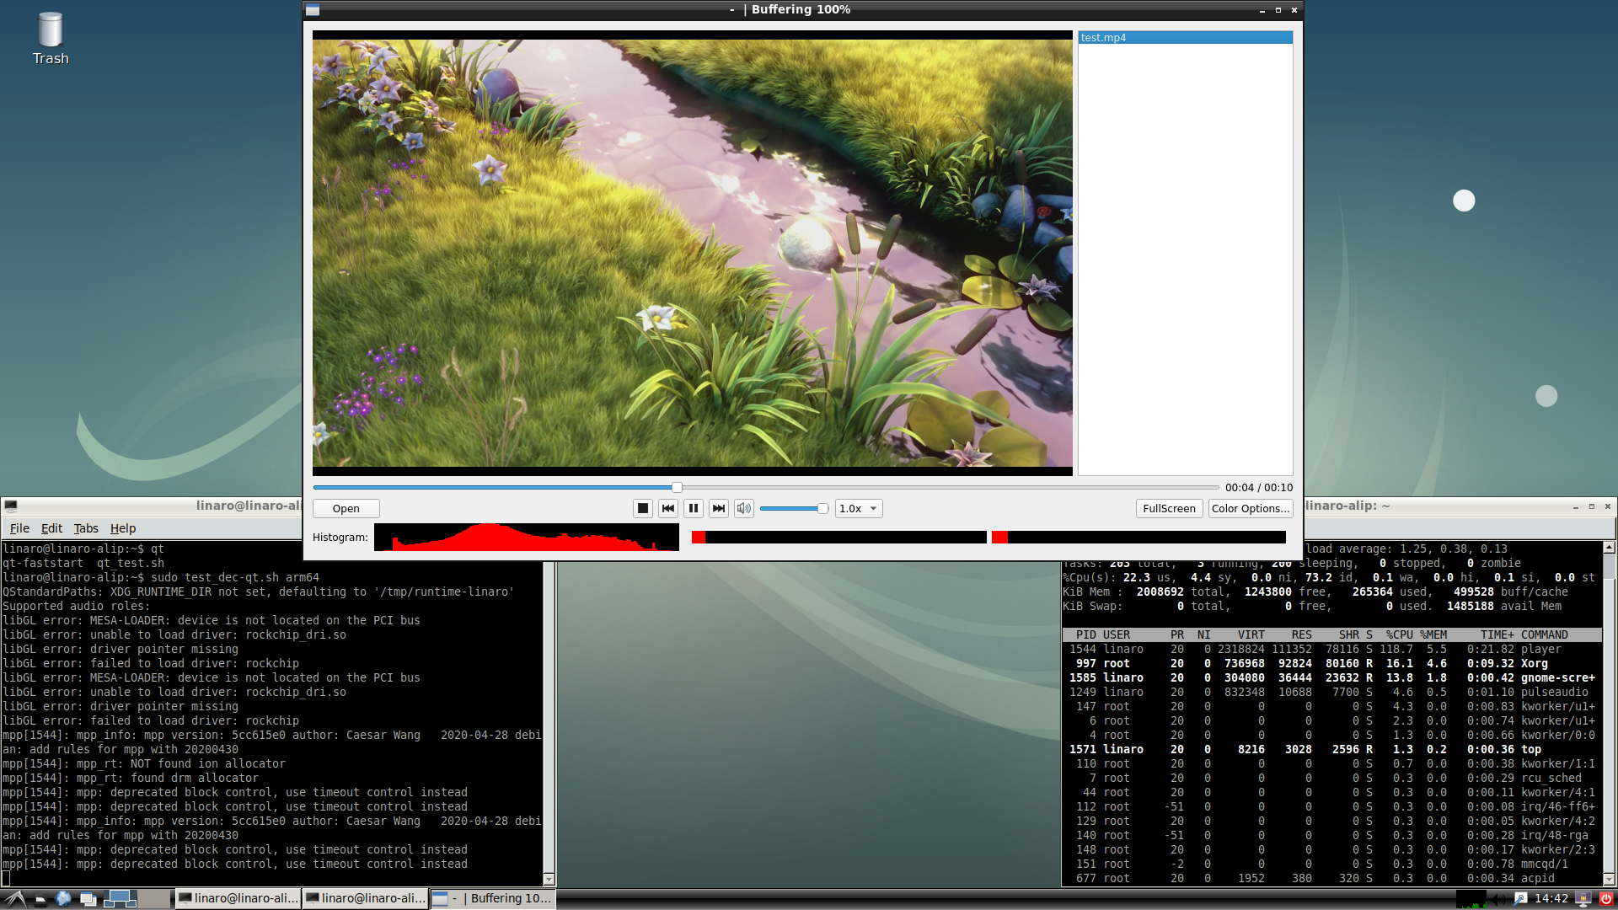Open the Tabs menu in terminal
This screenshot has height=910, width=1618.
[86, 528]
